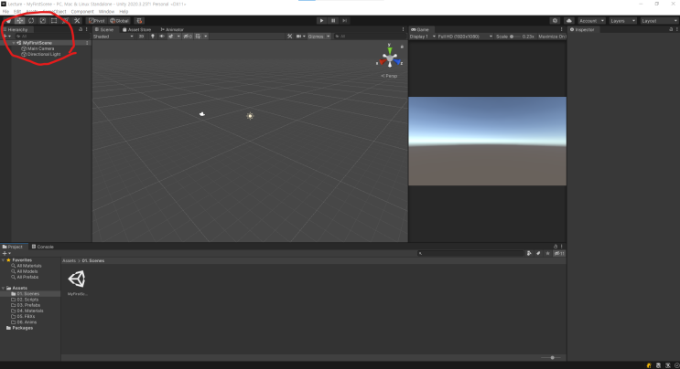Toggle the hidden objects counter in Scene toolbar
The image size is (680, 369).
(x=188, y=37)
